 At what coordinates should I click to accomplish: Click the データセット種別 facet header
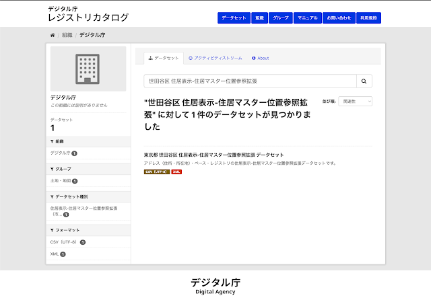tap(88, 197)
